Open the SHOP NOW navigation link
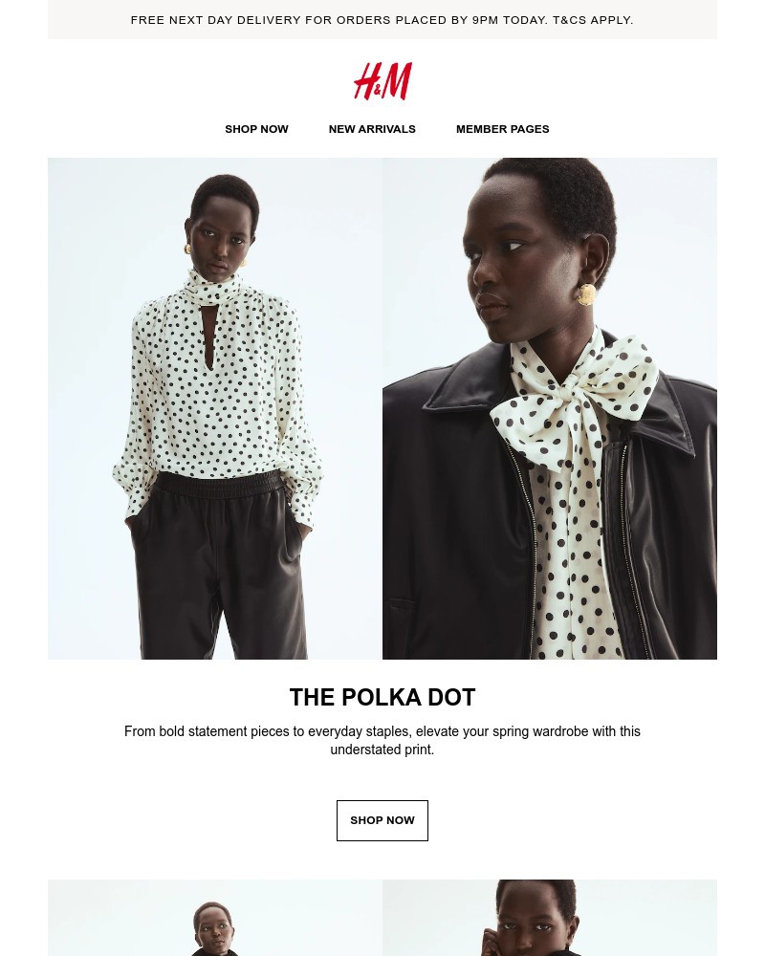 click(x=256, y=129)
